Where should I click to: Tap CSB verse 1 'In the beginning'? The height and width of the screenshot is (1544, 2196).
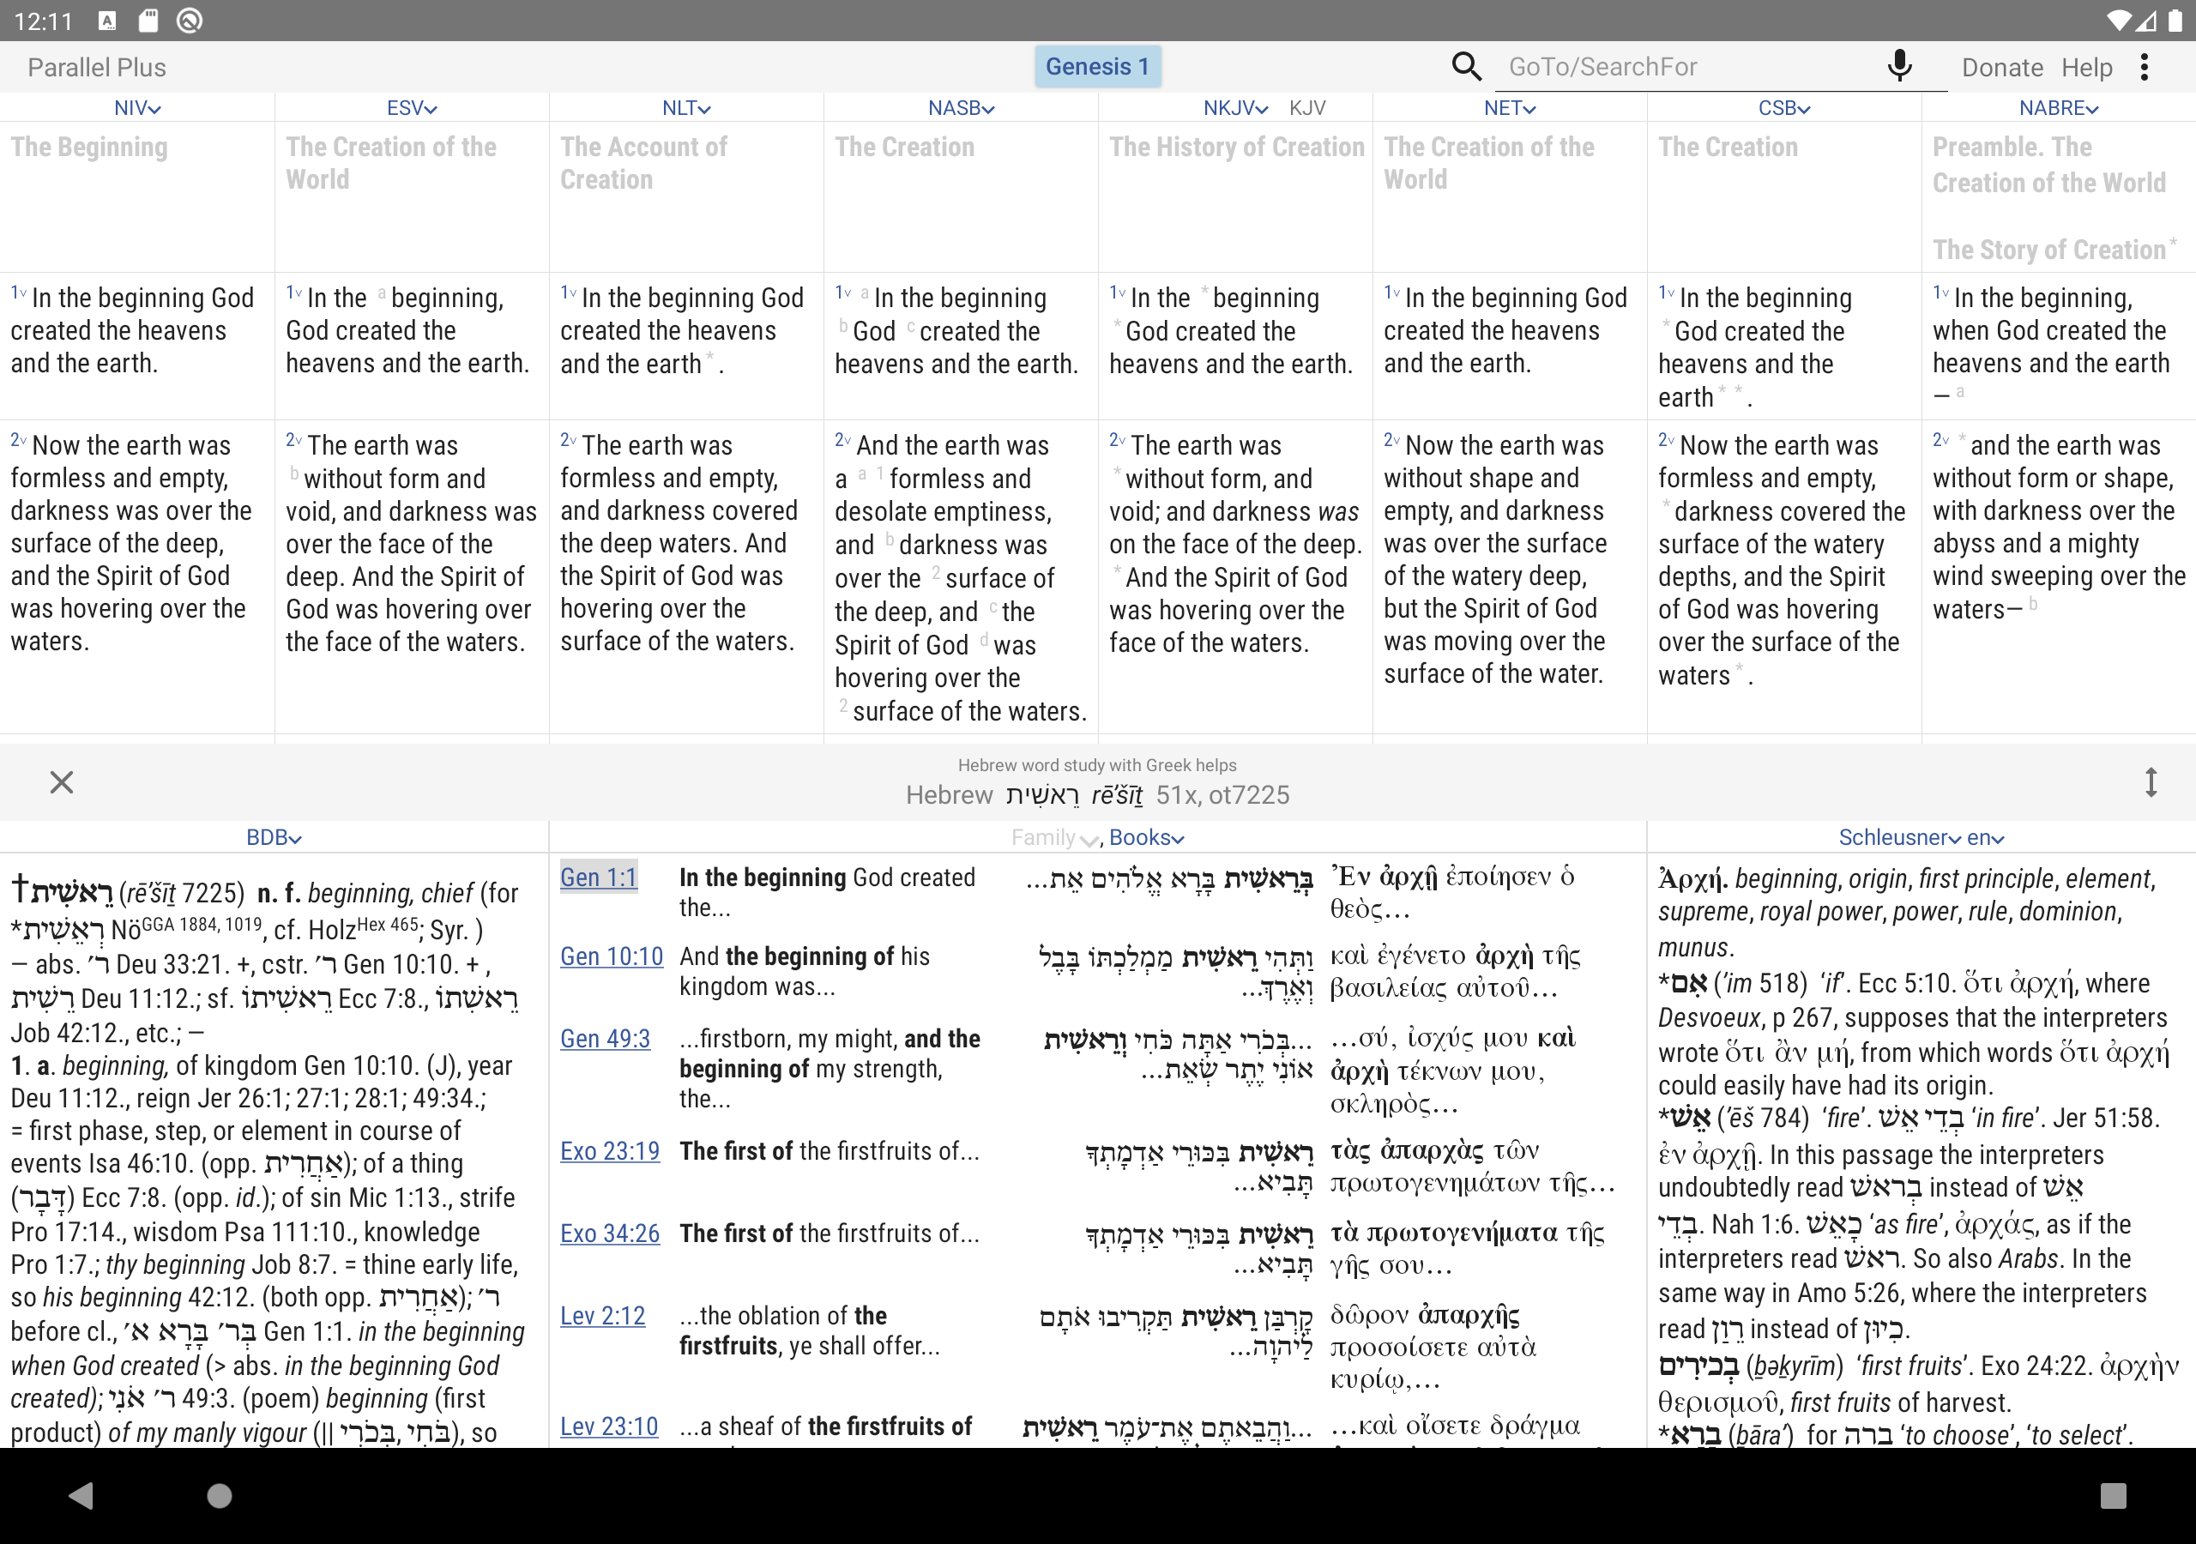click(x=1765, y=298)
